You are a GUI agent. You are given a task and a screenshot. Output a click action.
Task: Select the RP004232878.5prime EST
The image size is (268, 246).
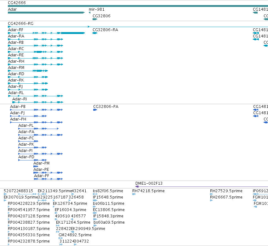(9, 245)
